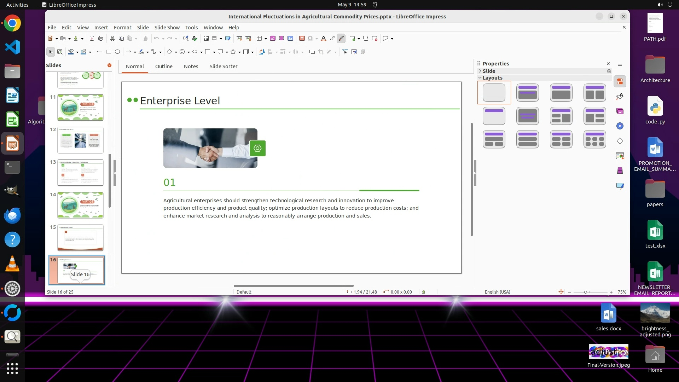
Task: Open the Slide Show menu
Action: (167, 28)
